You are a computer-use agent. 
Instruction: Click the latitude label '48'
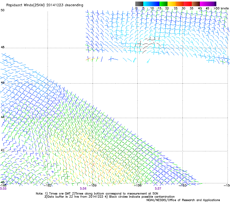[2, 47]
